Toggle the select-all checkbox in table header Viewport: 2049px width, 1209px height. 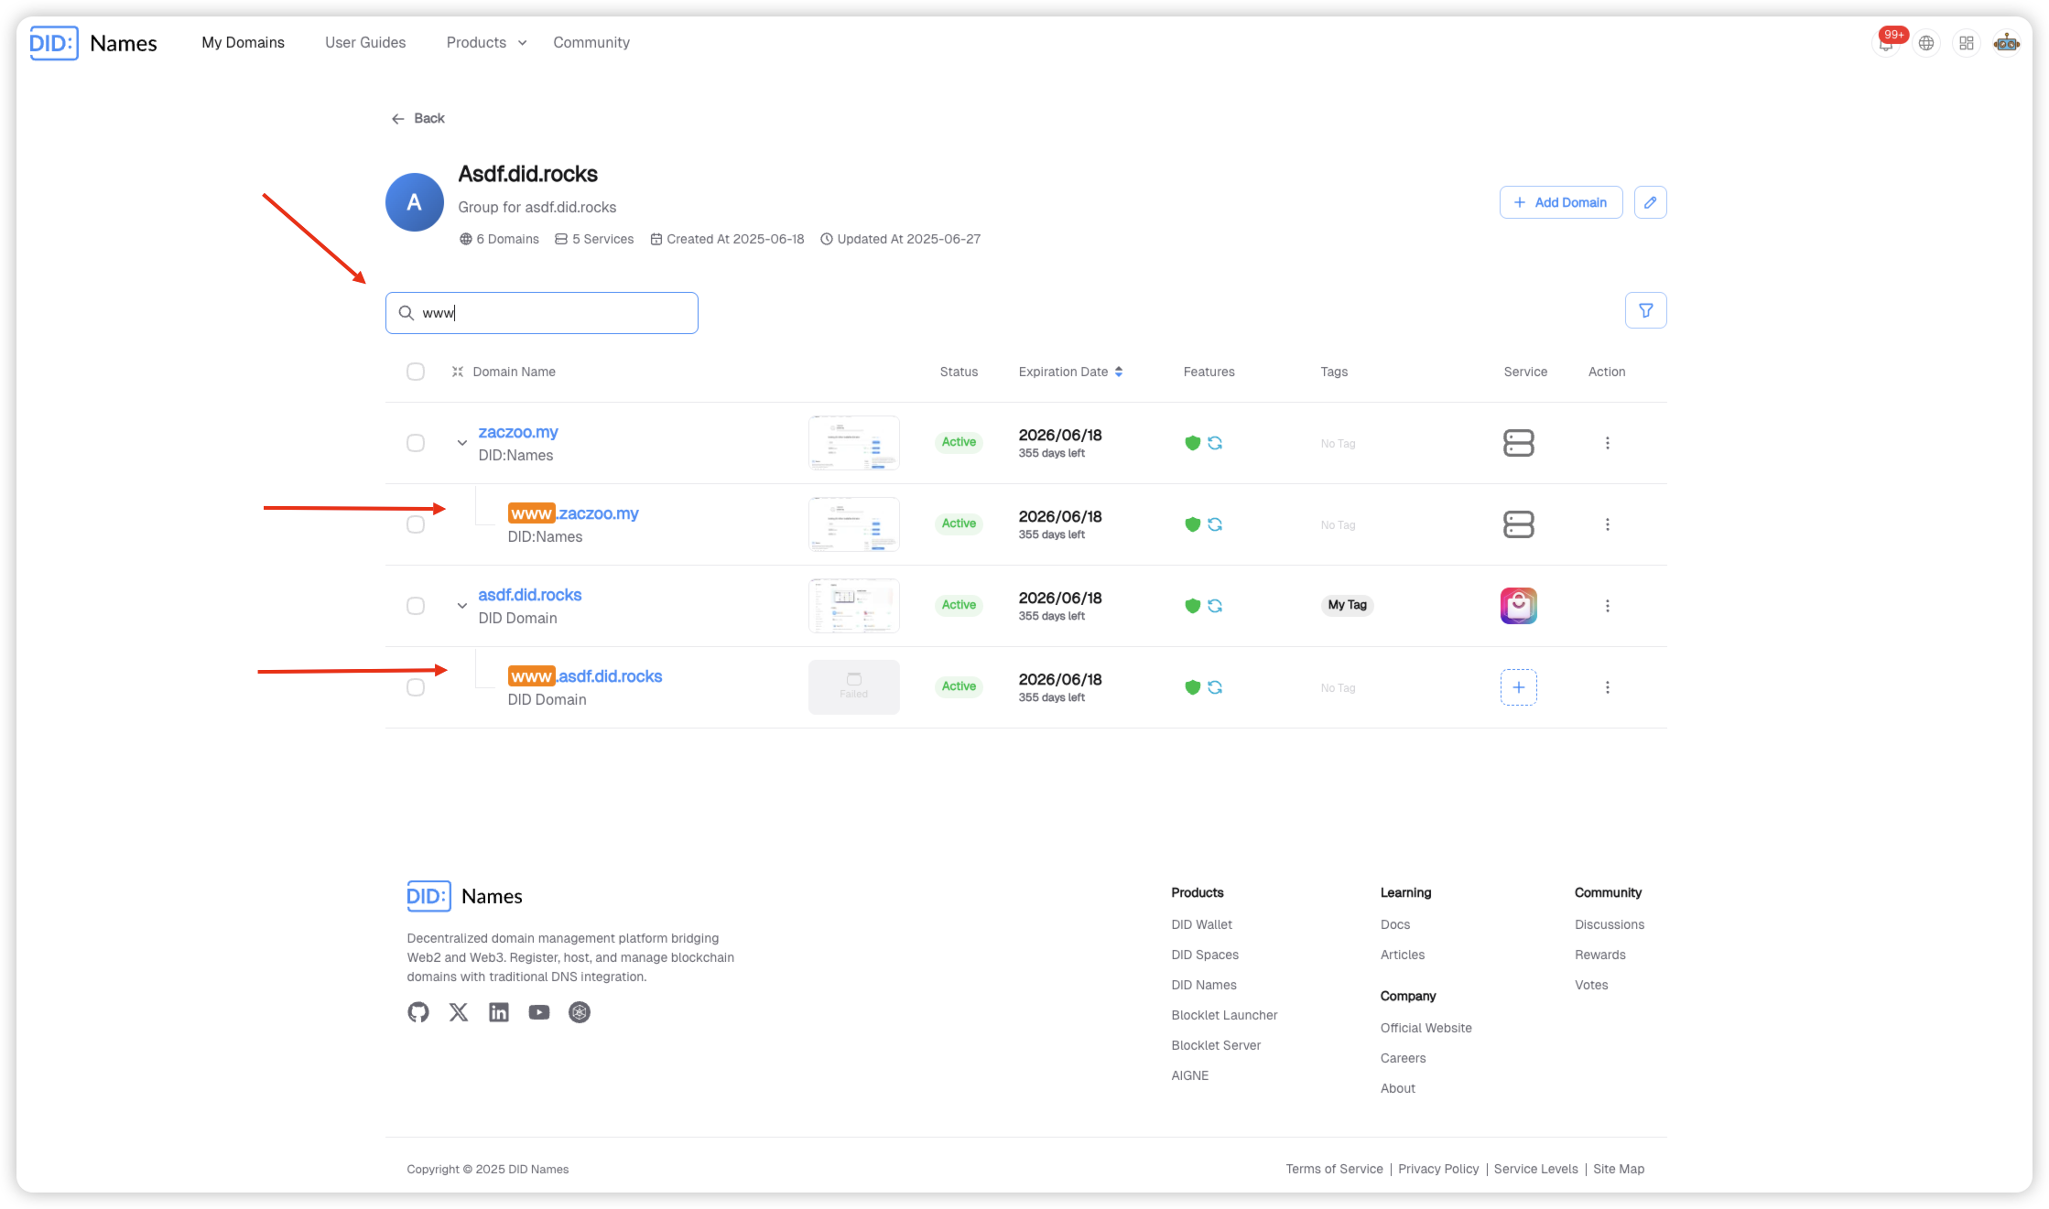[x=416, y=372]
